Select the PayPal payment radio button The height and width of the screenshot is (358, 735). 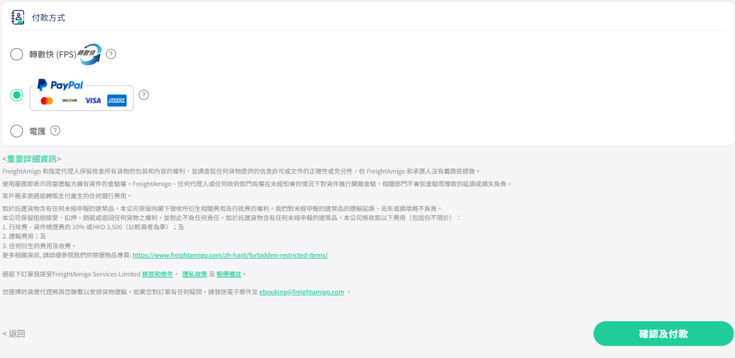point(17,95)
